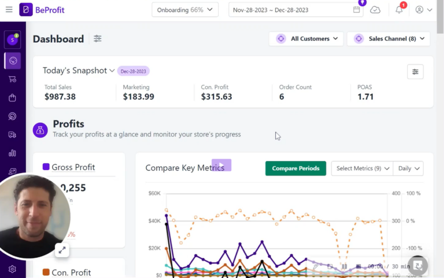Pause the screen recording
Viewport: 444px width, 278px height.
(345, 266)
